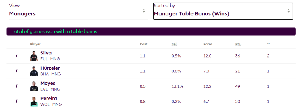Click the View dropdown arrows
Image resolution: width=298 pixels, height=110 pixels.
pyautogui.click(x=144, y=11)
